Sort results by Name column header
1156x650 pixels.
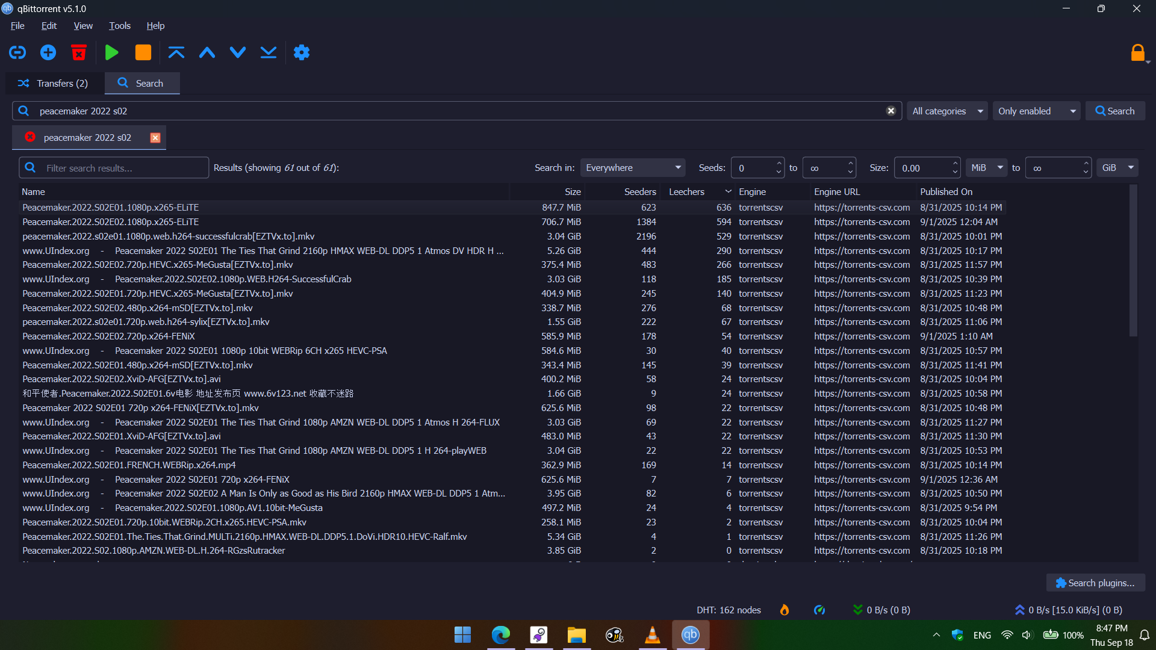[264, 191]
